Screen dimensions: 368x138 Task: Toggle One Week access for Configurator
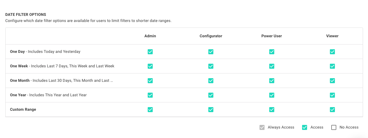(211, 66)
